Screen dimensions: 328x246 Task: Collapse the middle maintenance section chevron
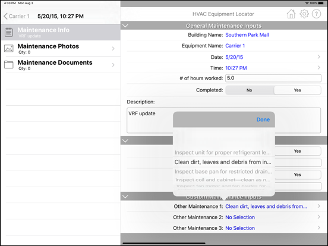click(125, 141)
